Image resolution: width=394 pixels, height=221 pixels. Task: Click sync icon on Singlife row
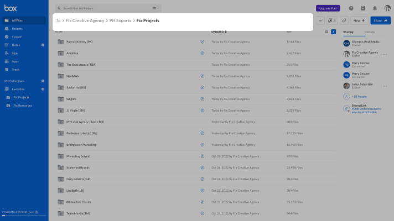[x=203, y=99]
